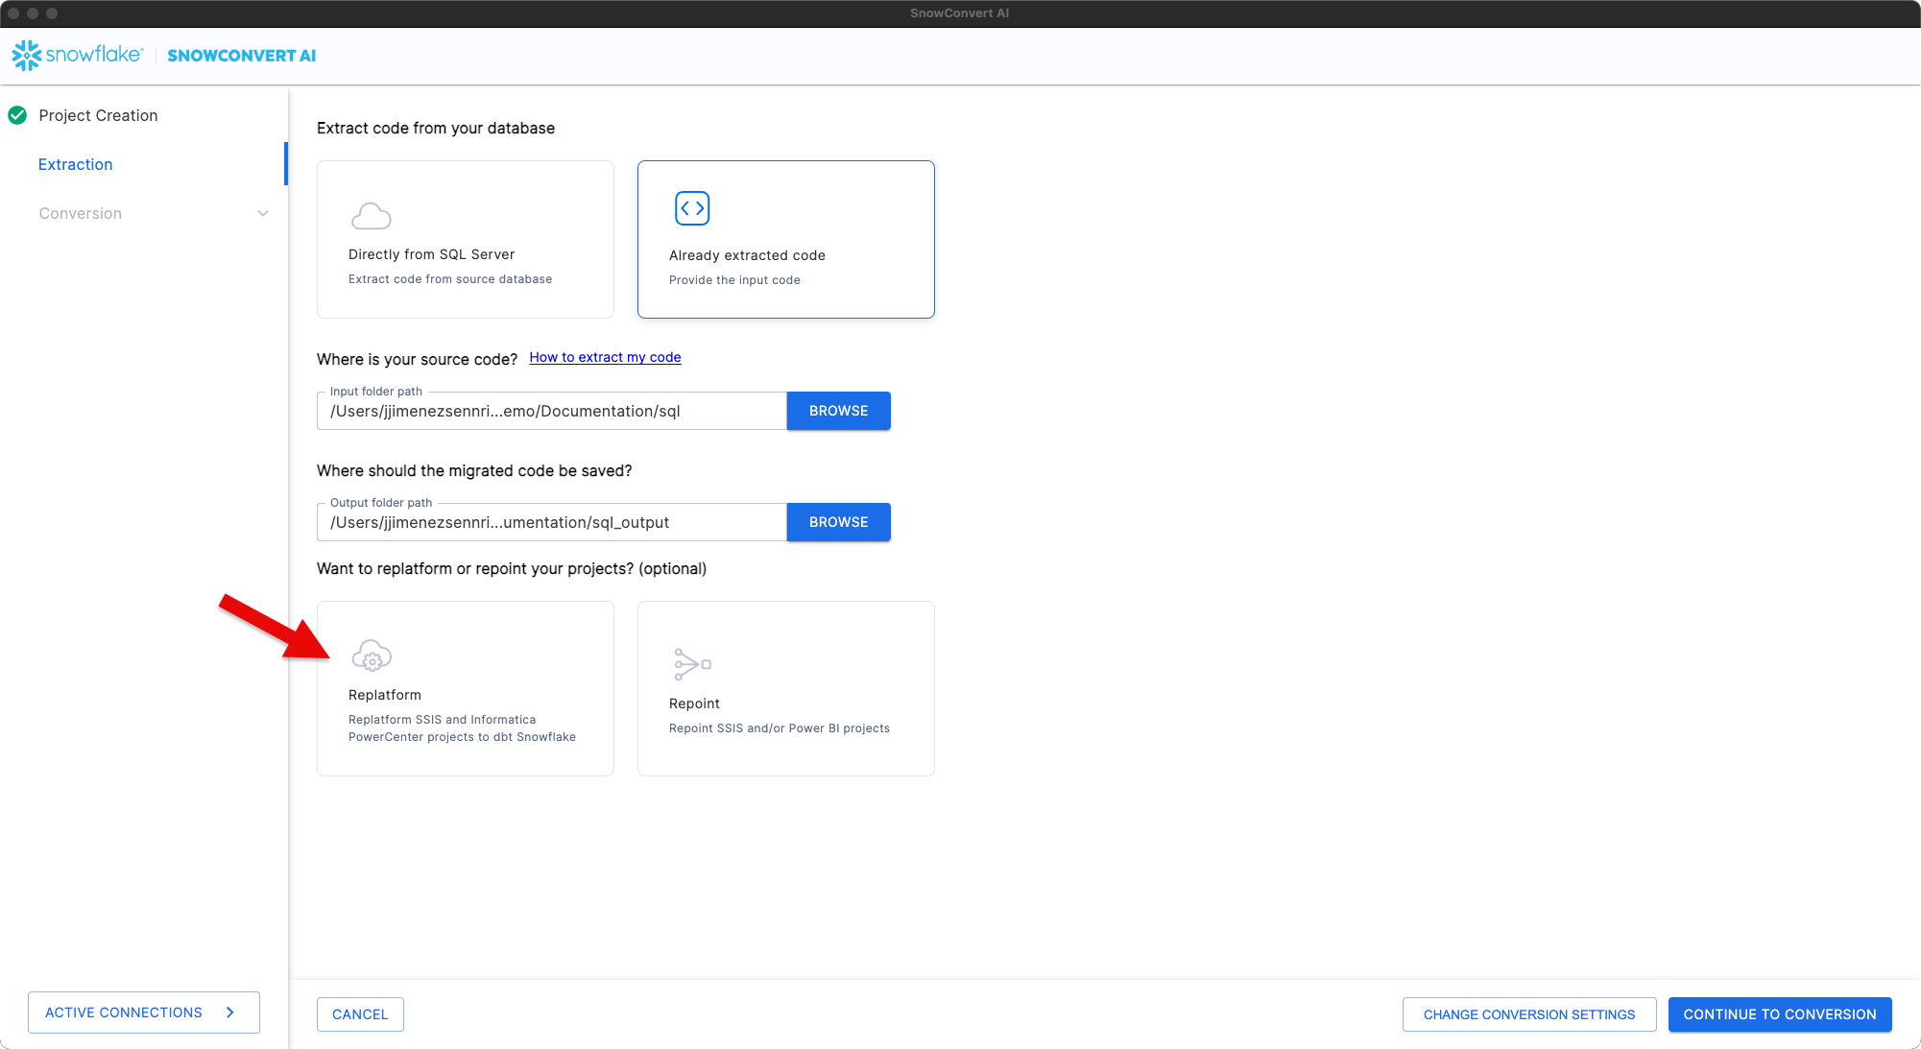Select Extraction in the sidebar

tap(75, 164)
